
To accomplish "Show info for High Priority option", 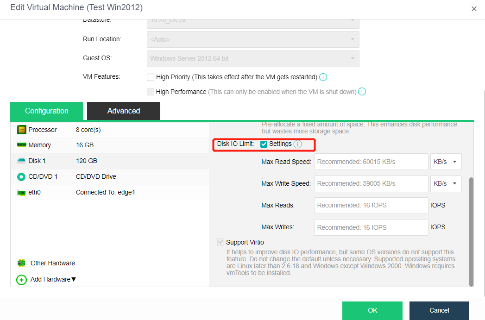I will click(323, 77).
